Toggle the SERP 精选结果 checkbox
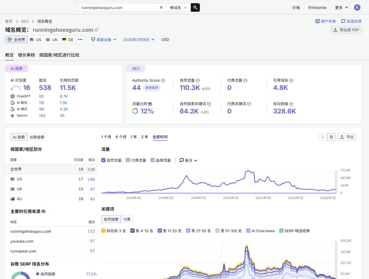This screenshot has width=369, height=279. pyautogui.click(x=281, y=231)
